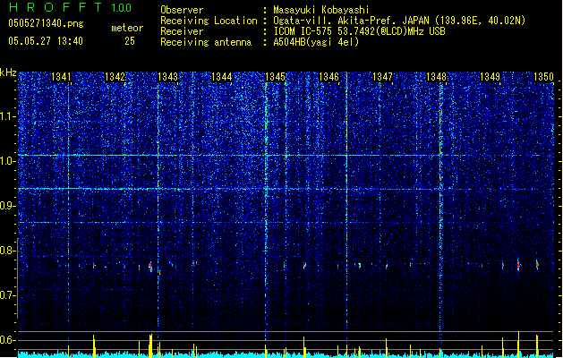Click the Receiving antenna label
563x358 pixels.
click(x=206, y=42)
